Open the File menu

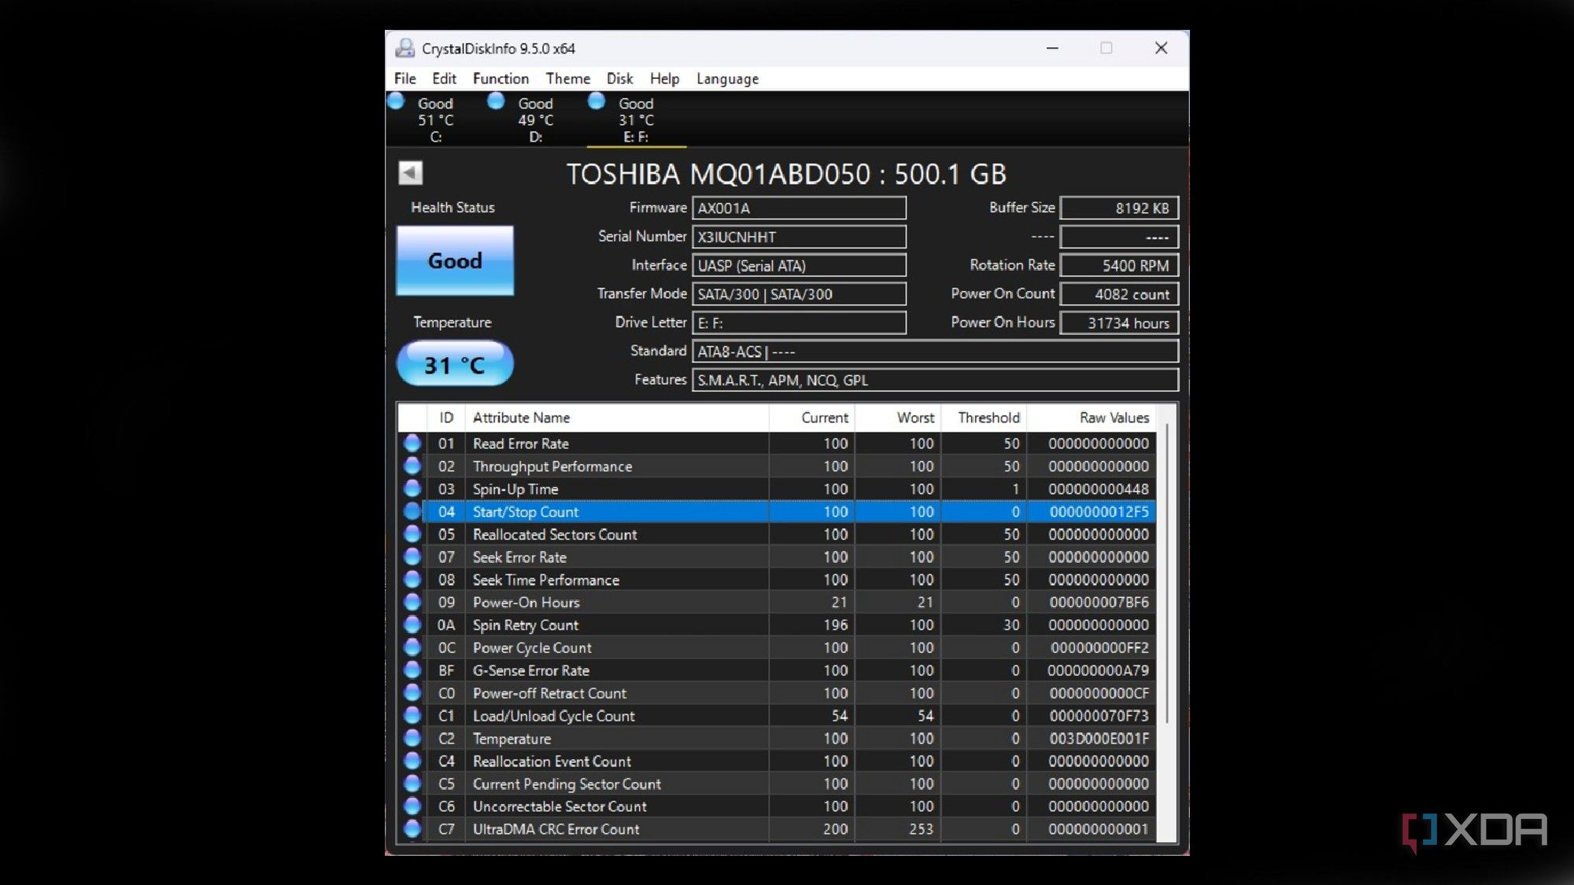pyautogui.click(x=405, y=79)
